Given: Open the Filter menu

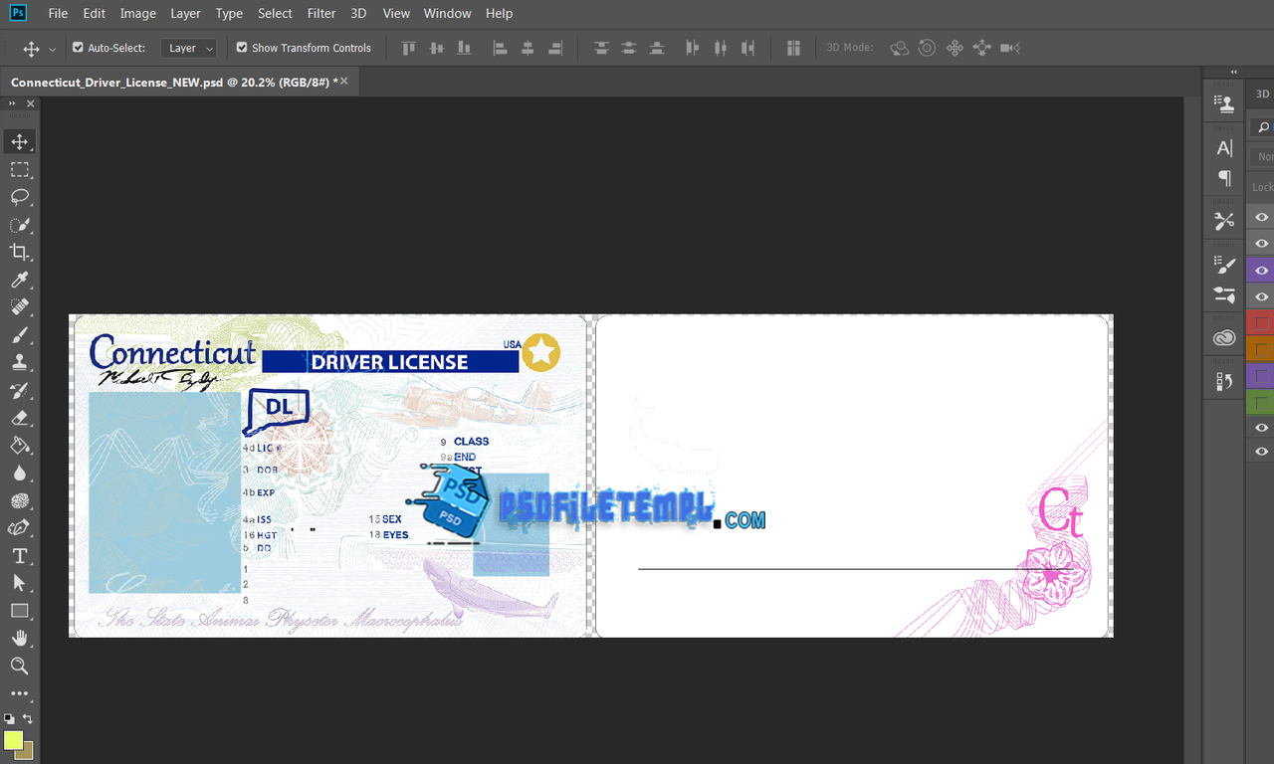Looking at the screenshot, I should [321, 13].
